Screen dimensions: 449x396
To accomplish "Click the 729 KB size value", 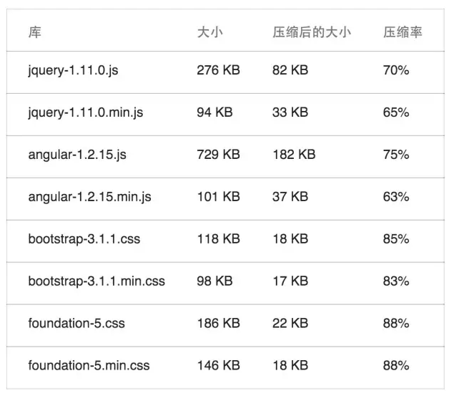I will tap(218, 155).
